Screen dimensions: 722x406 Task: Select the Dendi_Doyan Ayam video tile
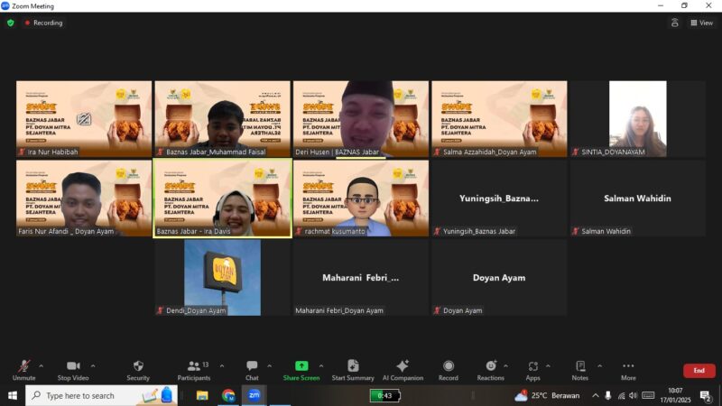click(222, 277)
